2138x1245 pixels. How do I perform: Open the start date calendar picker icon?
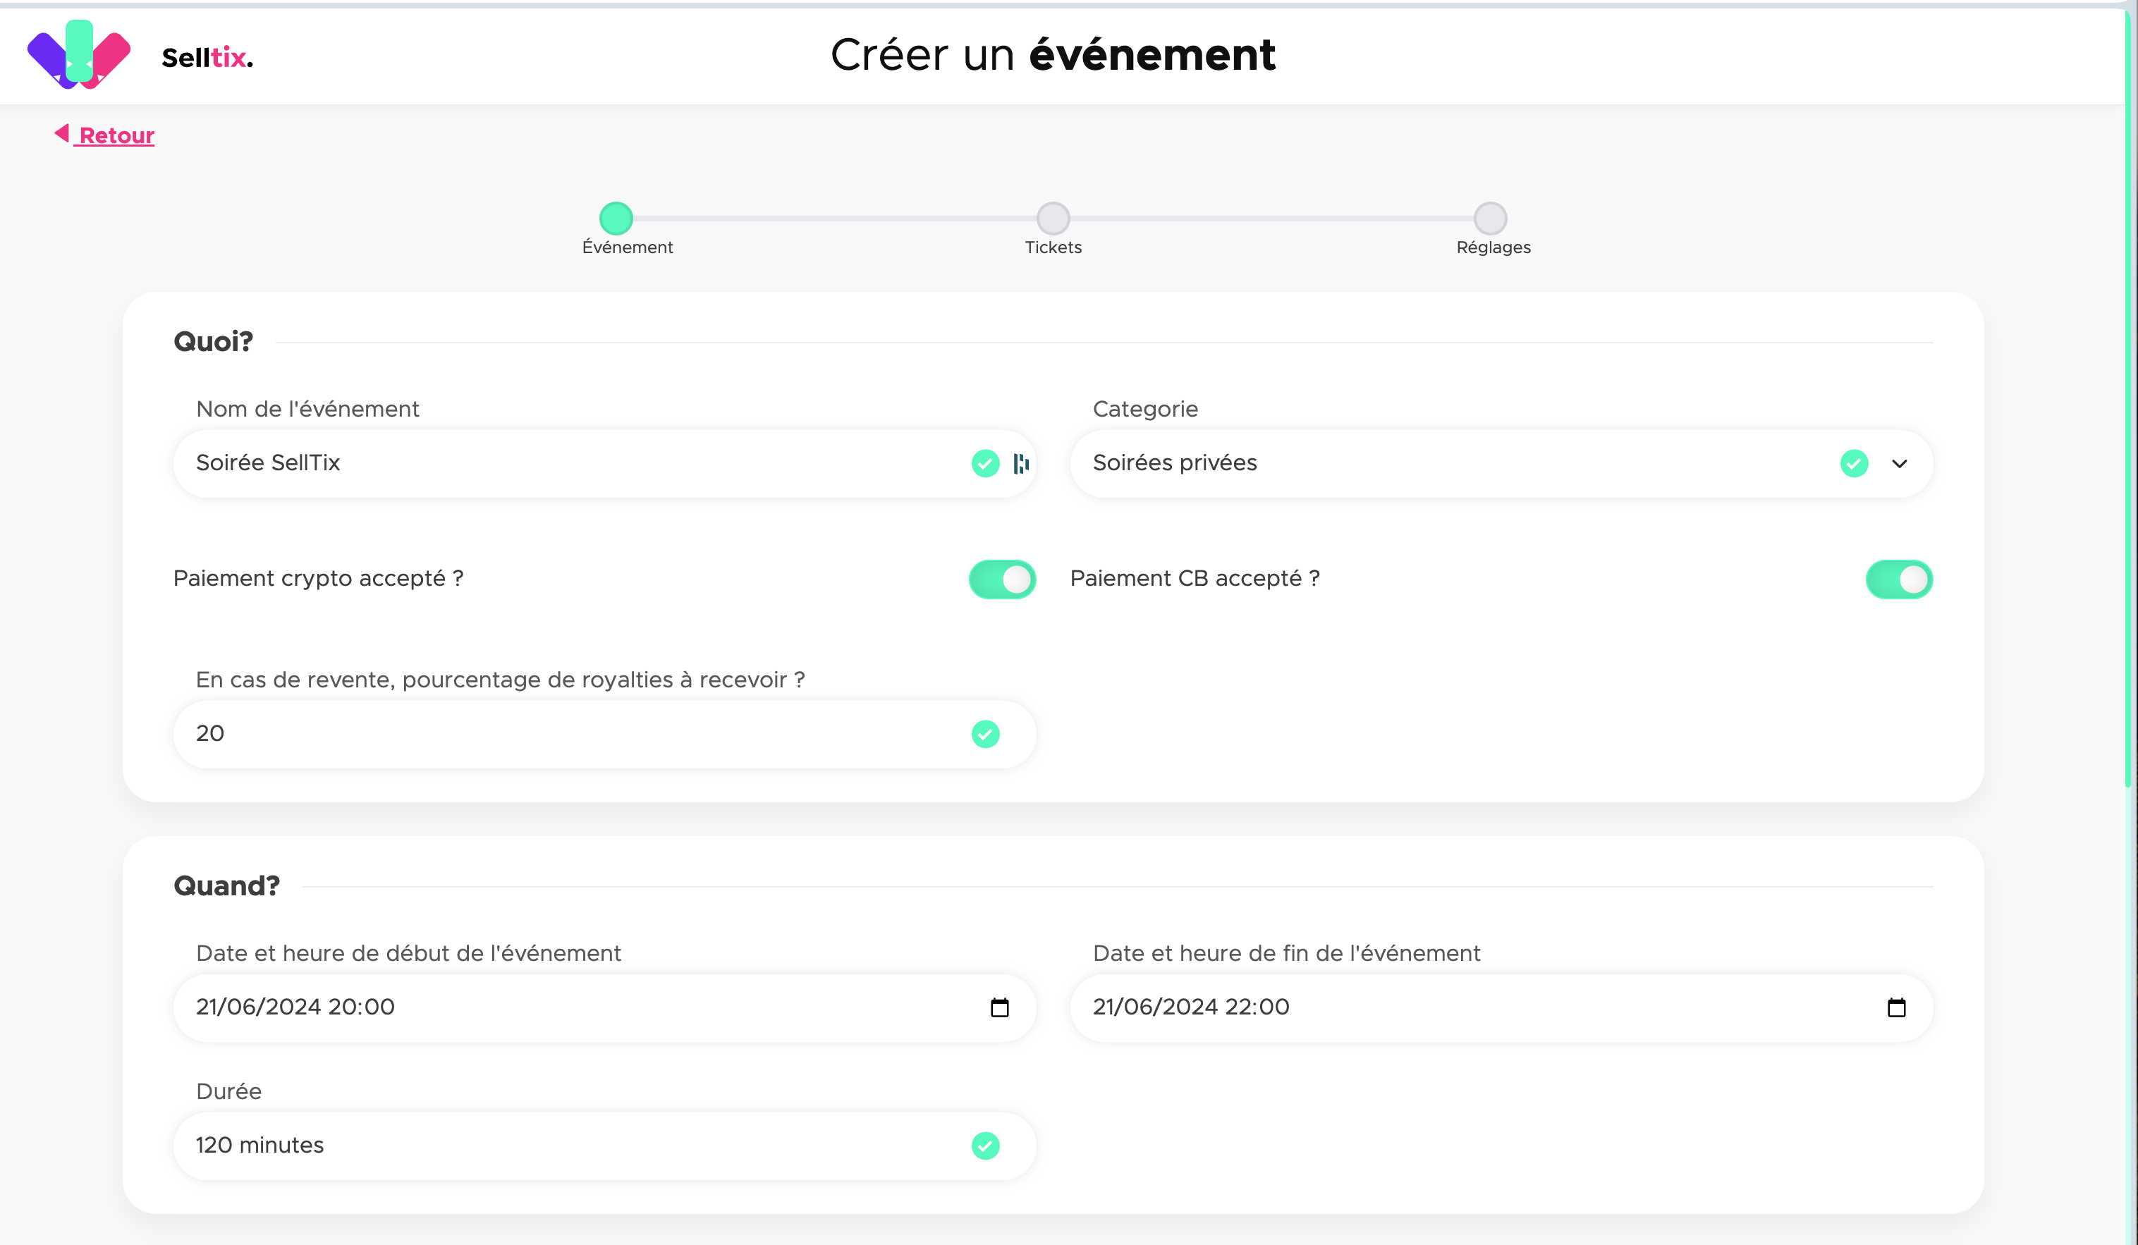pyautogui.click(x=999, y=1007)
